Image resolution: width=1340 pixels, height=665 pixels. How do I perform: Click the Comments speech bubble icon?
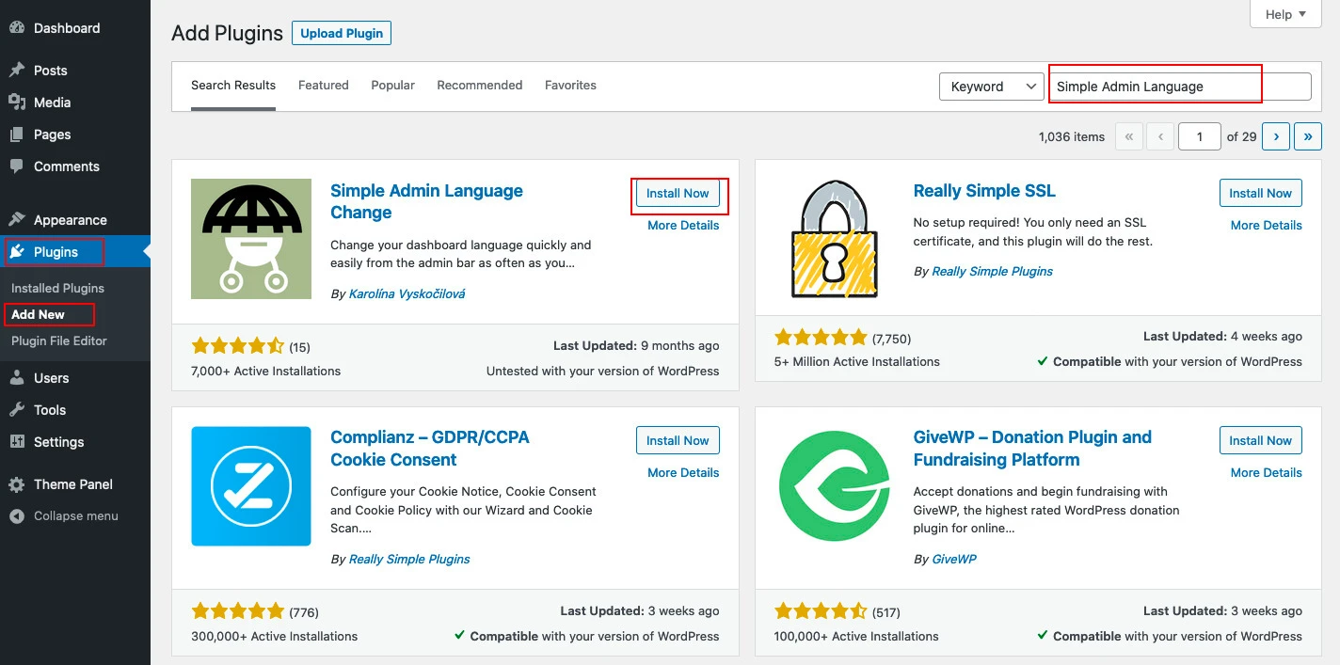coord(17,166)
